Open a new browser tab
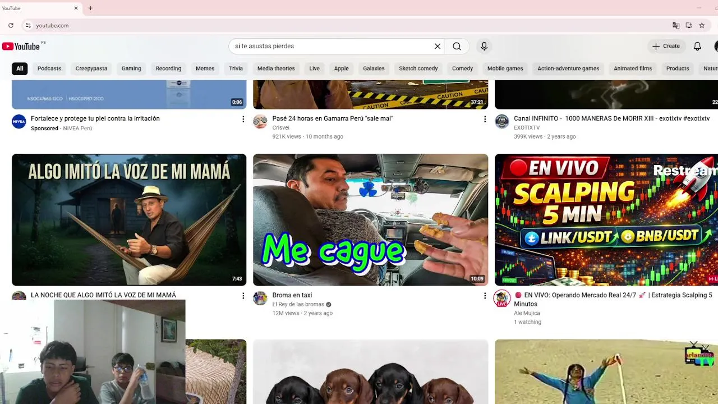The width and height of the screenshot is (718, 404). (x=90, y=8)
